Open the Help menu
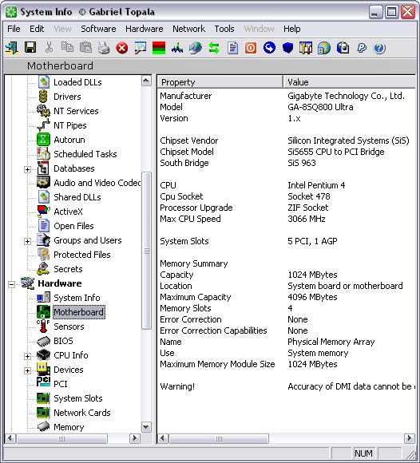The width and height of the screenshot is (420, 463). (291, 29)
